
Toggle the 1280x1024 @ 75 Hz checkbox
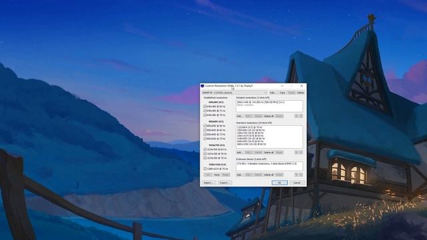coord(205,169)
